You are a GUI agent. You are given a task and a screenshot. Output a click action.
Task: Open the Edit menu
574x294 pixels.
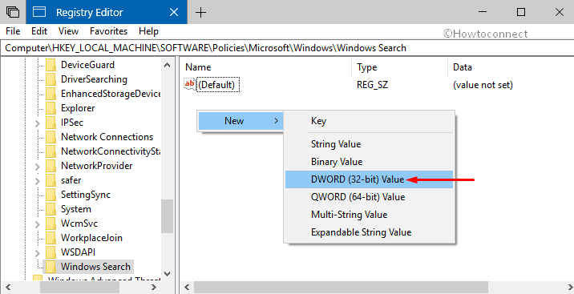(x=39, y=31)
